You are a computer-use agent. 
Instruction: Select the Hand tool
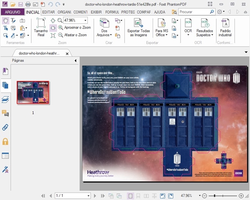pyautogui.click(x=5, y=21)
